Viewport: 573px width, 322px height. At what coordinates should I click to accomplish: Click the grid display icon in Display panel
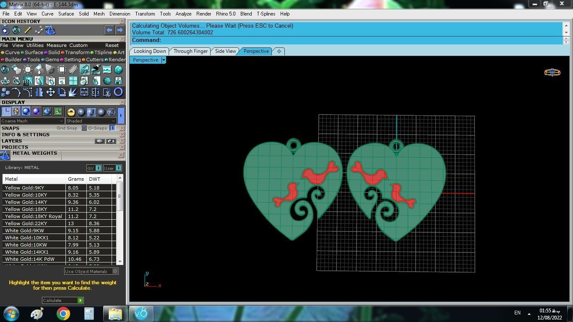click(6, 111)
